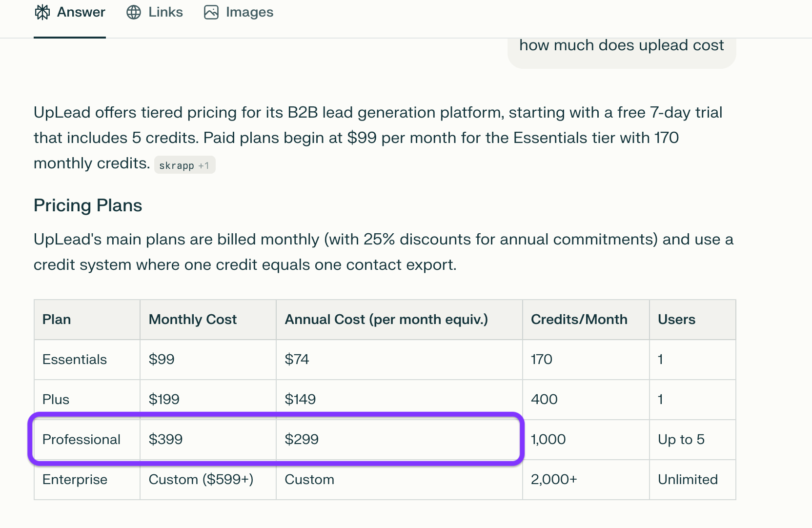812x528 pixels.
Task: Click the Custom ($599+) Enterprise price cell
Action: click(201, 480)
